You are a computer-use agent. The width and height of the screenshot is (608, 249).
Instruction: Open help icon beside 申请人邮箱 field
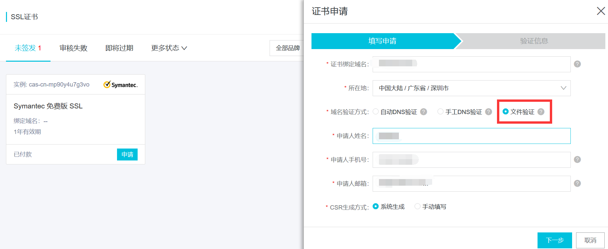[x=577, y=183]
